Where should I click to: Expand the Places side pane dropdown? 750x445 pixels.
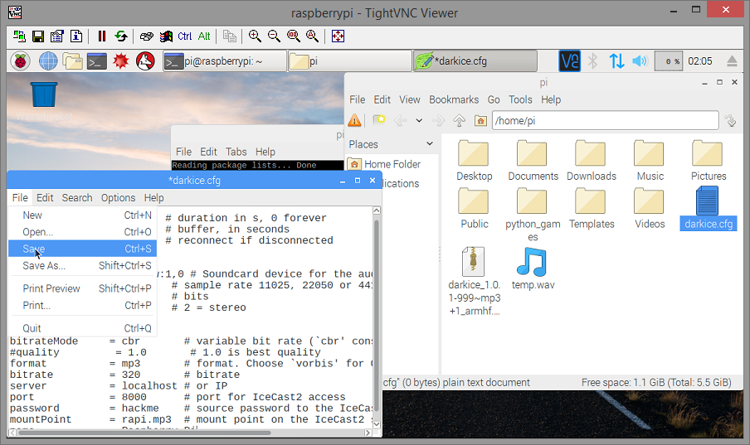click(430, 144)
